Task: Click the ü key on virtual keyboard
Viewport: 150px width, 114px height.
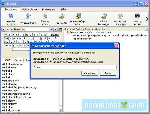Action: click(x=46, y=39)
